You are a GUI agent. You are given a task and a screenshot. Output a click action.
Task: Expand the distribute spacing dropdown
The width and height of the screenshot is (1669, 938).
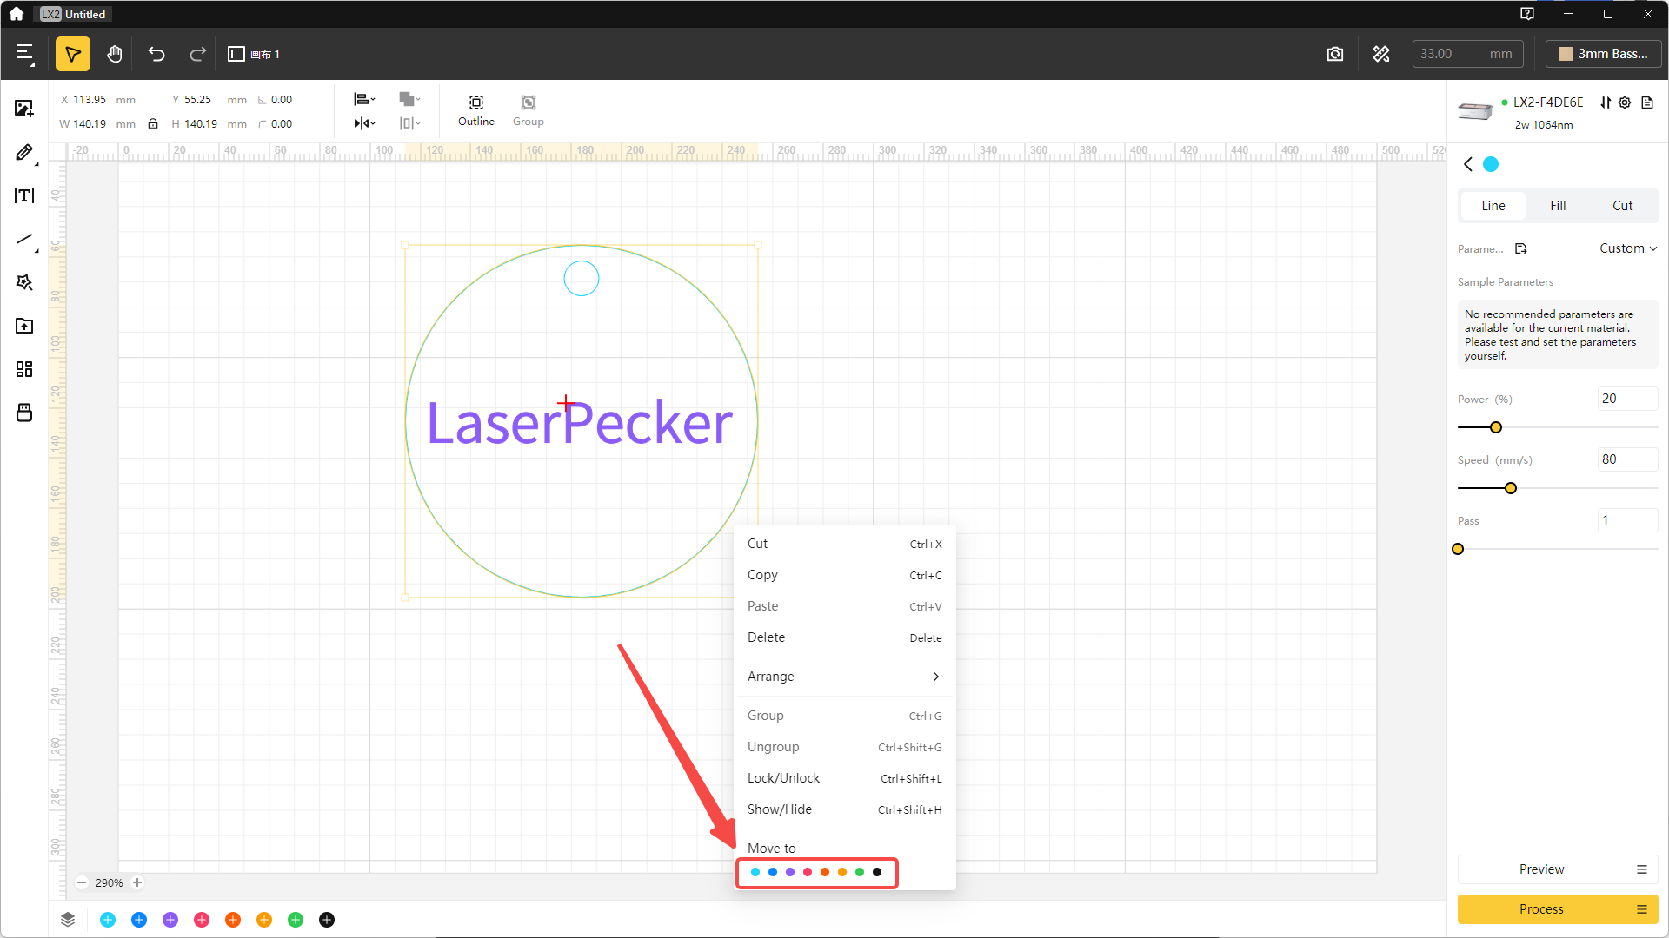[409, 123]
